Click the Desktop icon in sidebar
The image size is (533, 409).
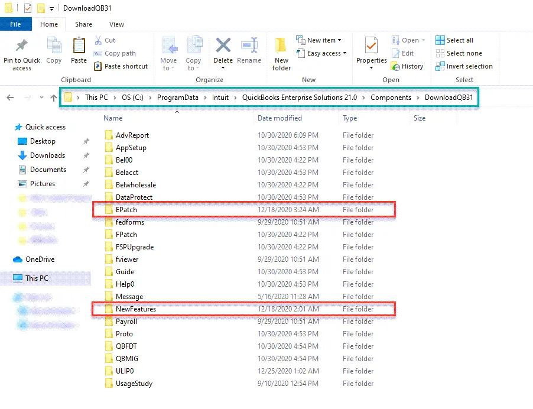(x=22, y=141)
